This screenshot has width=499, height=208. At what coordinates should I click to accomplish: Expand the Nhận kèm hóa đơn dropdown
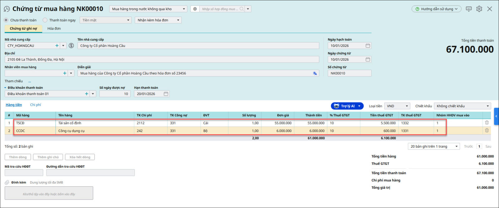[x=158, y=20]
